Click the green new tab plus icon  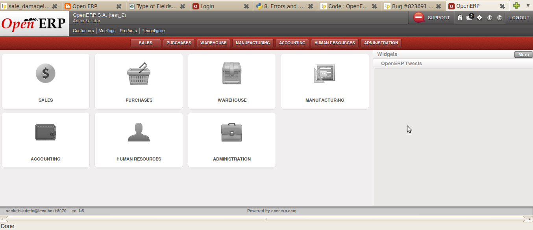(516, 6)
